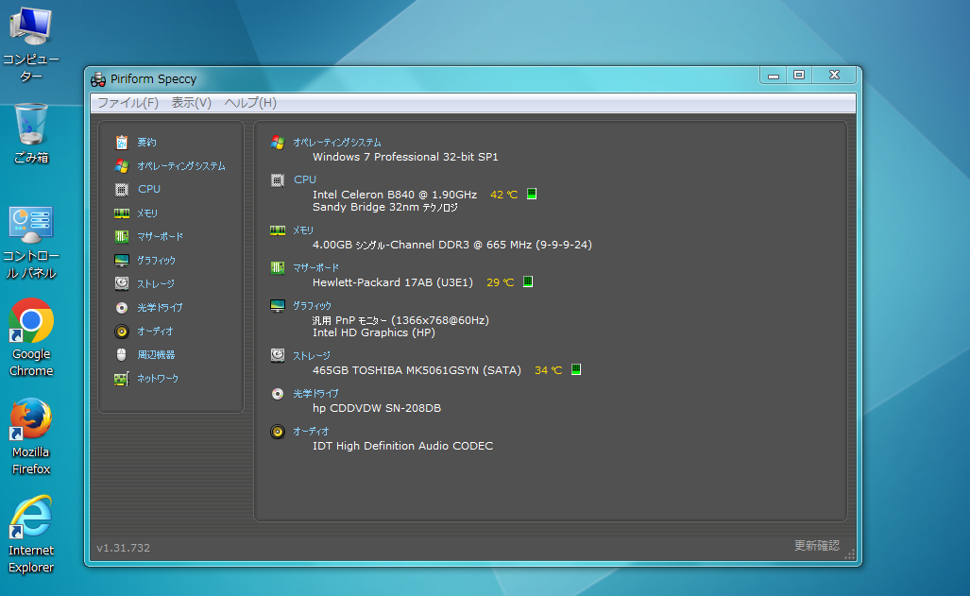Click green temperature indicator beside 29 ℃
The image size is (970, 596).
[528, 281]
